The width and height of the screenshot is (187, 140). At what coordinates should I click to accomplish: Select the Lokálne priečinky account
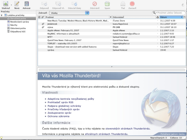16,15
